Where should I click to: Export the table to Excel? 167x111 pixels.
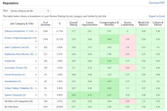157,16
